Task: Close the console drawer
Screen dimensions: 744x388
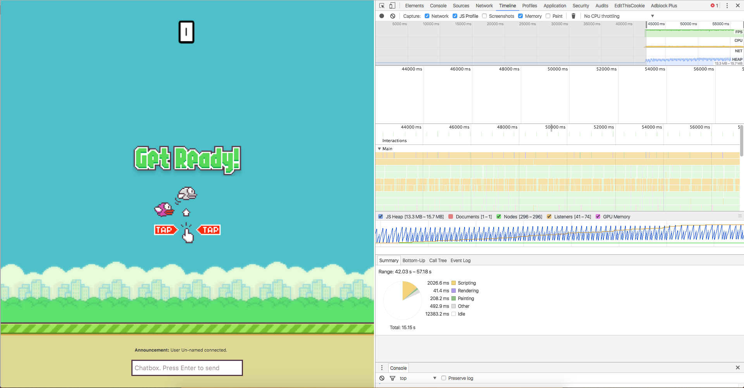Action: tap(738, 367)
